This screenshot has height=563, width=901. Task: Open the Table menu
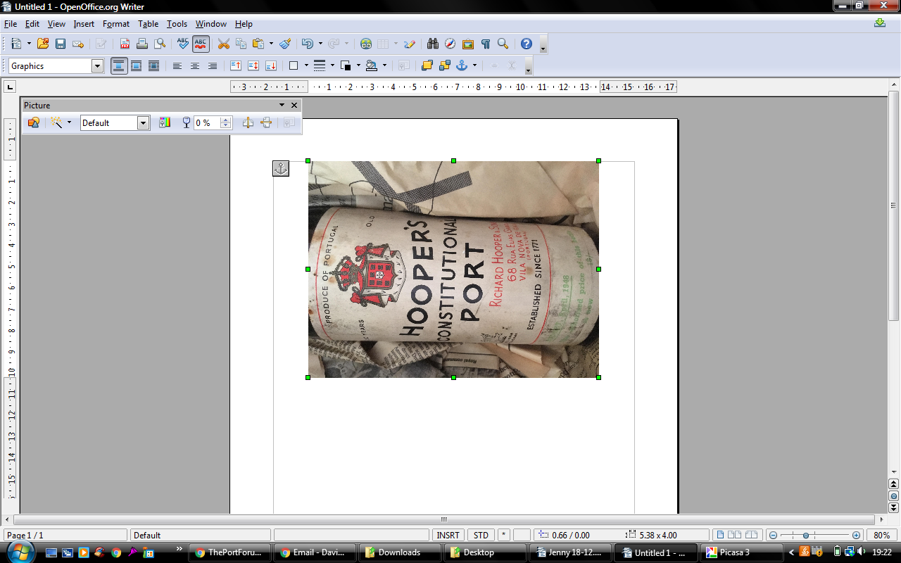[x=148, y=24]
